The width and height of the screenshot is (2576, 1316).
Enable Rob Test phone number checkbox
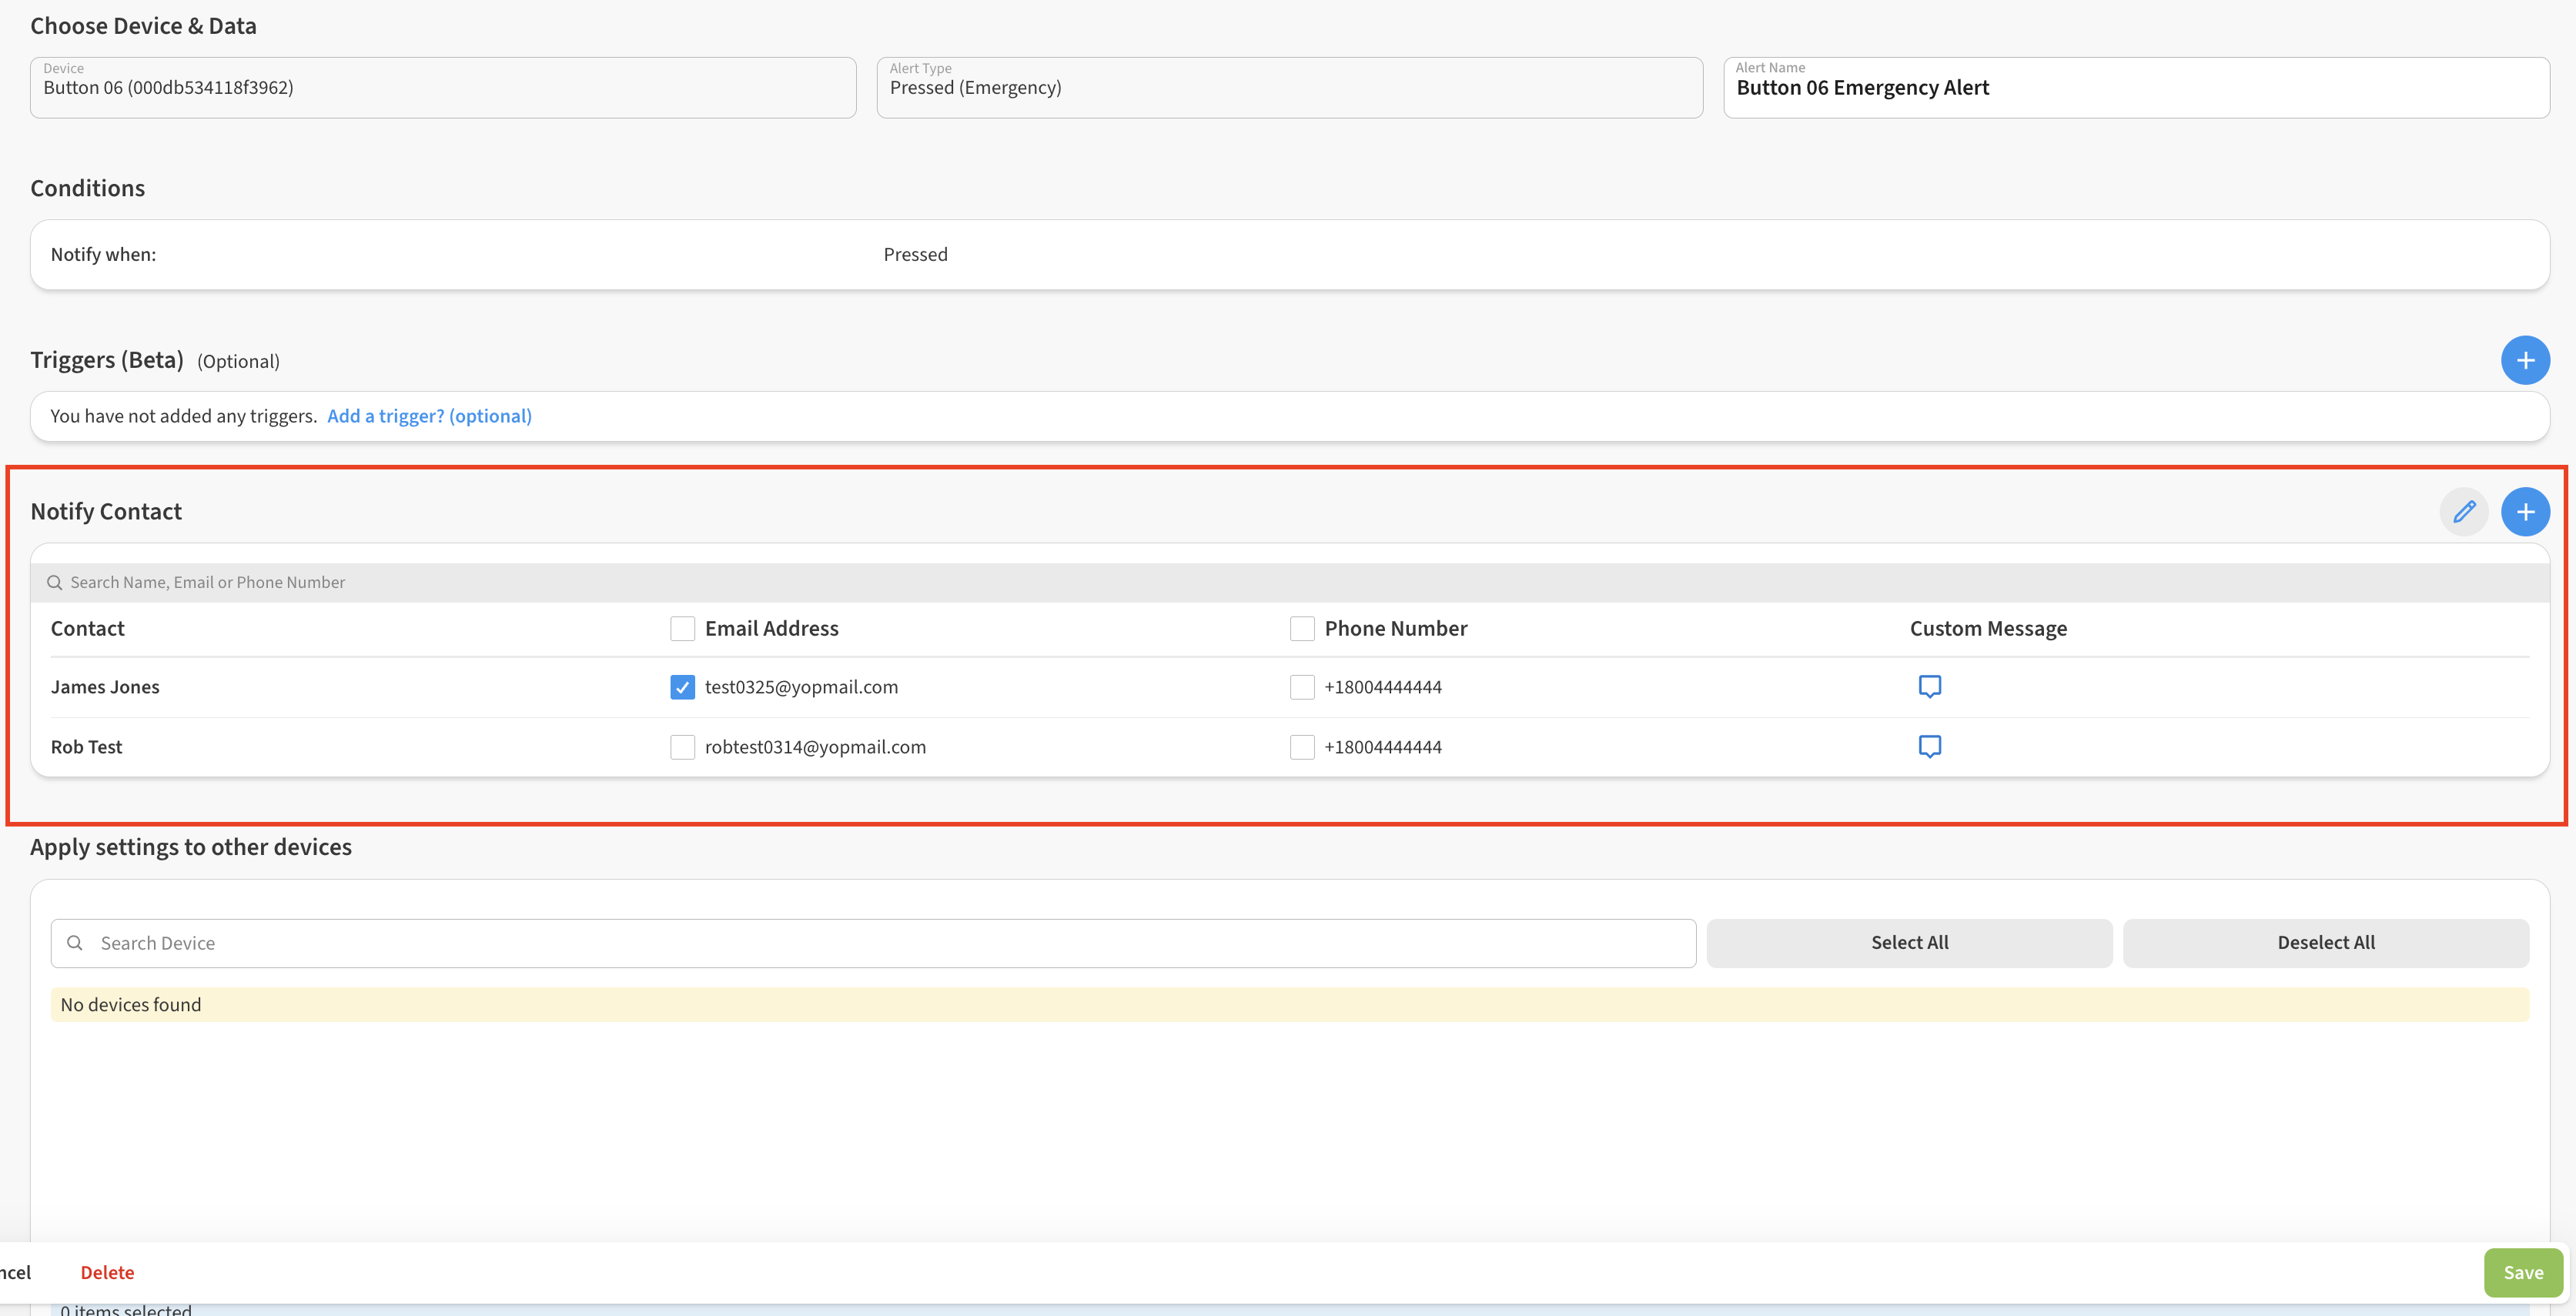point(1301,747)
